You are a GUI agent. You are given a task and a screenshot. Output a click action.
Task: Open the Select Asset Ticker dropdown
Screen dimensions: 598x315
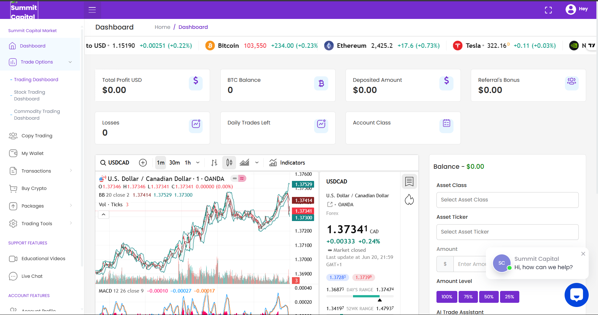coord(507,232)
